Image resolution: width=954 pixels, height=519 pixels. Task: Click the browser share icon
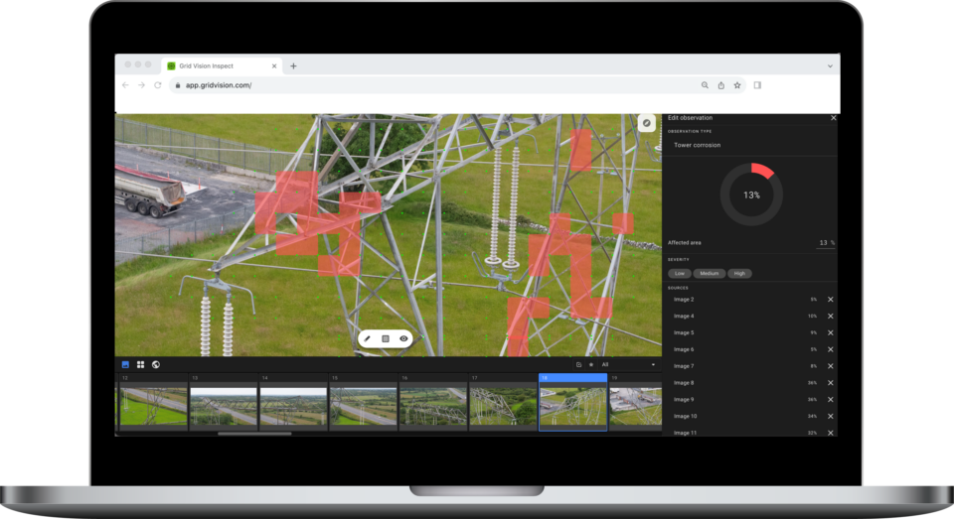pos(721,85)
